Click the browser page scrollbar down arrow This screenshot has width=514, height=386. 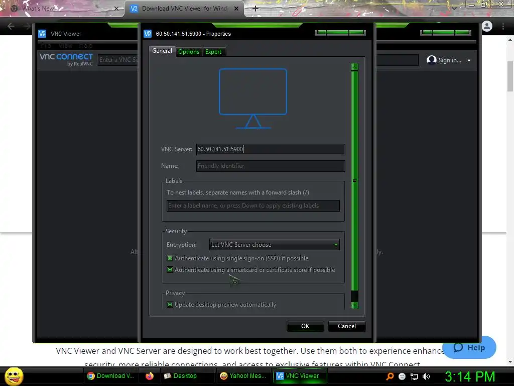510,361
